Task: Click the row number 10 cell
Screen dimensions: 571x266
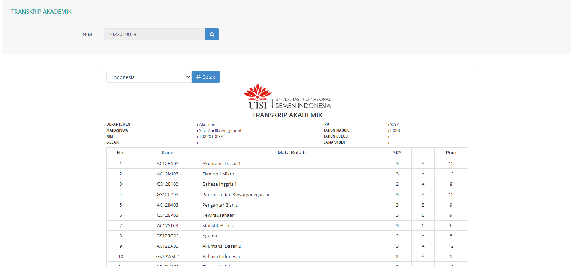Action: (x=121, y=257)
